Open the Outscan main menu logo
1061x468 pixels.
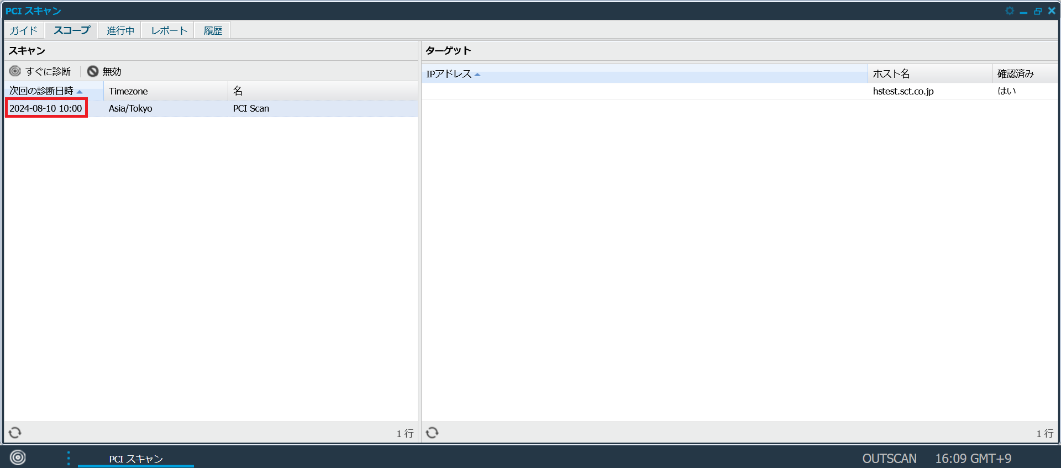click(x=18, y=458)
